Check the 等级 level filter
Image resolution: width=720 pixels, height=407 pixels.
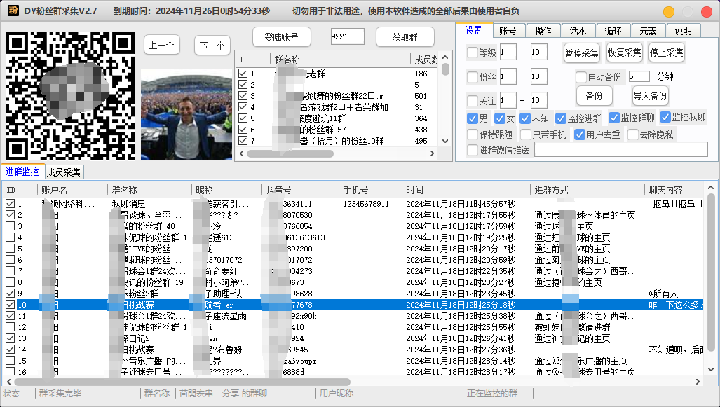(x=473, y=53)
